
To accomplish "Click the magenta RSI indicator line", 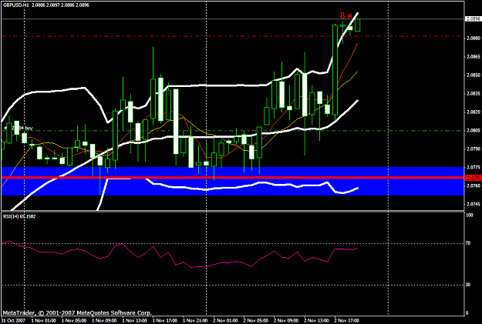I will pyautogui.click(x=180, y=254).
